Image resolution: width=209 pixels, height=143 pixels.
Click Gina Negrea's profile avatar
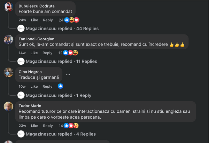[9, 72]
